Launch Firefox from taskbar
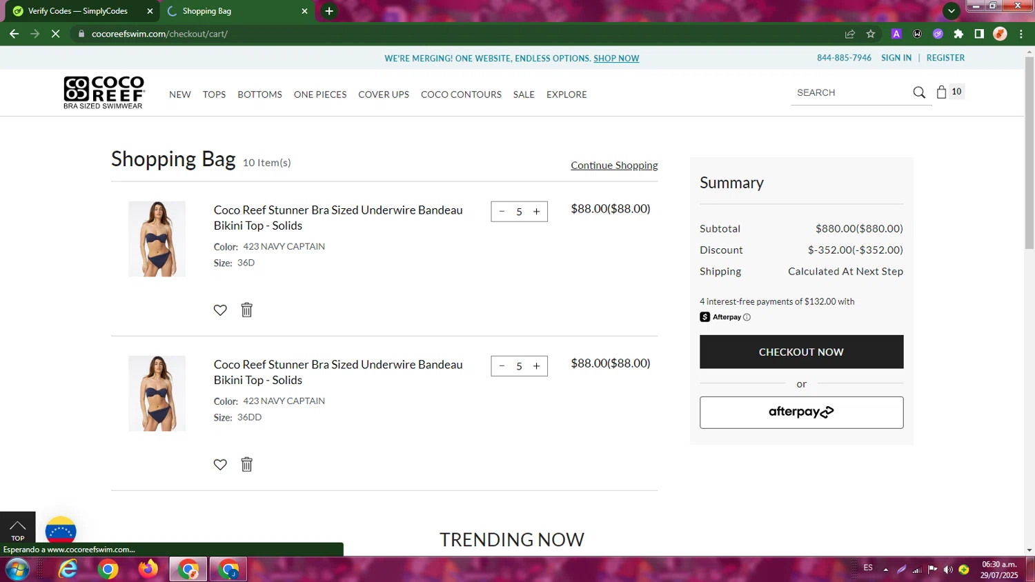 pos(148,570)
